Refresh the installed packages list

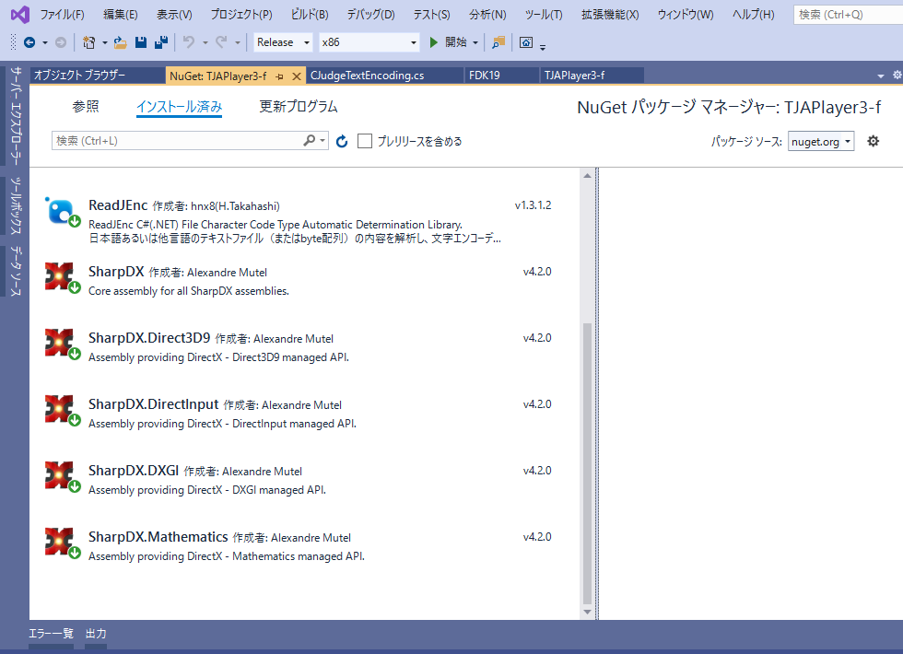(x=341, y=141)
